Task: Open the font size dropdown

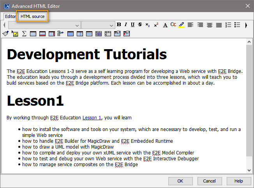Action: point(111,25)
